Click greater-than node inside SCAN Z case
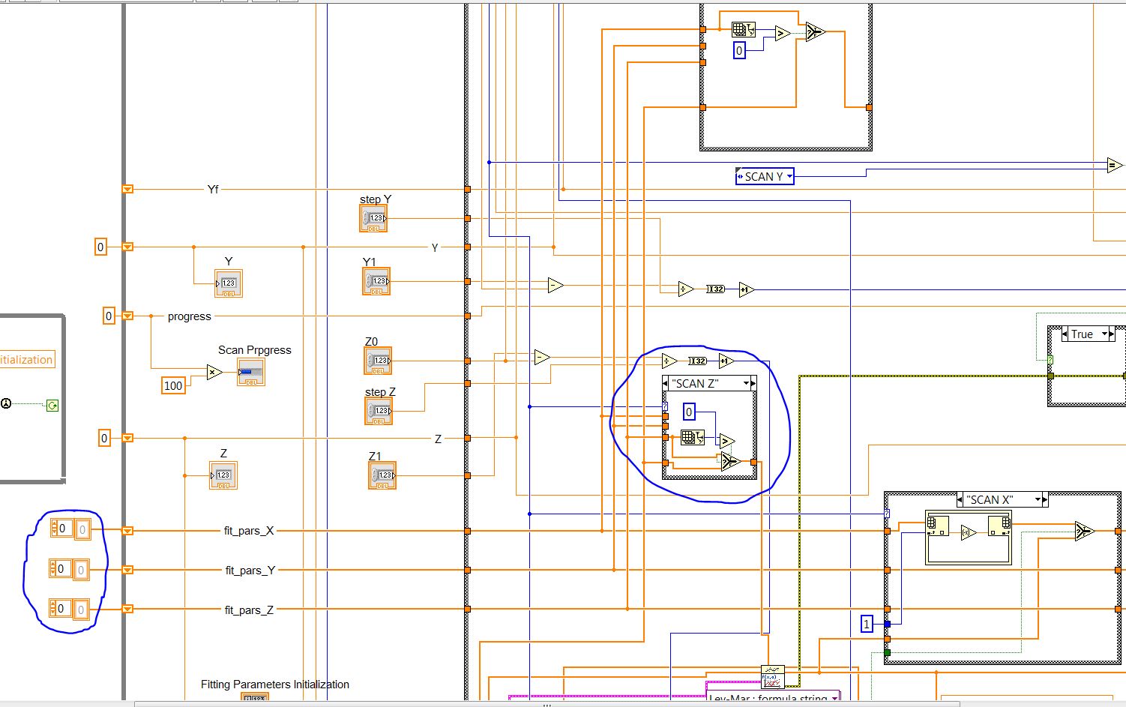 726,441
